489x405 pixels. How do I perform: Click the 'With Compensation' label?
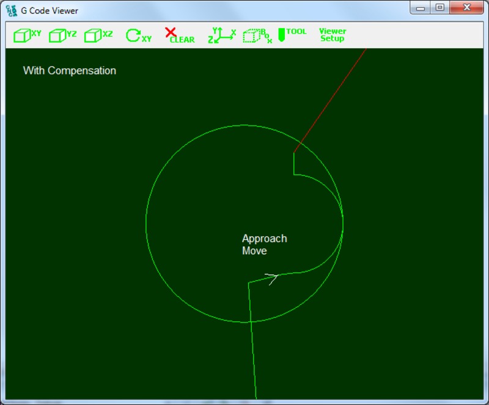[x=69, y=71]
